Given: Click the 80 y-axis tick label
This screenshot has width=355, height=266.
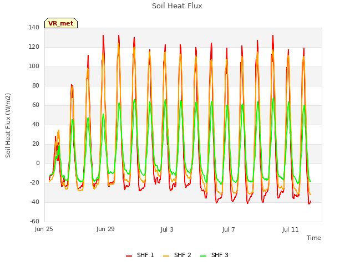Looking at the screenshot, I should click(x=35, y=85).
